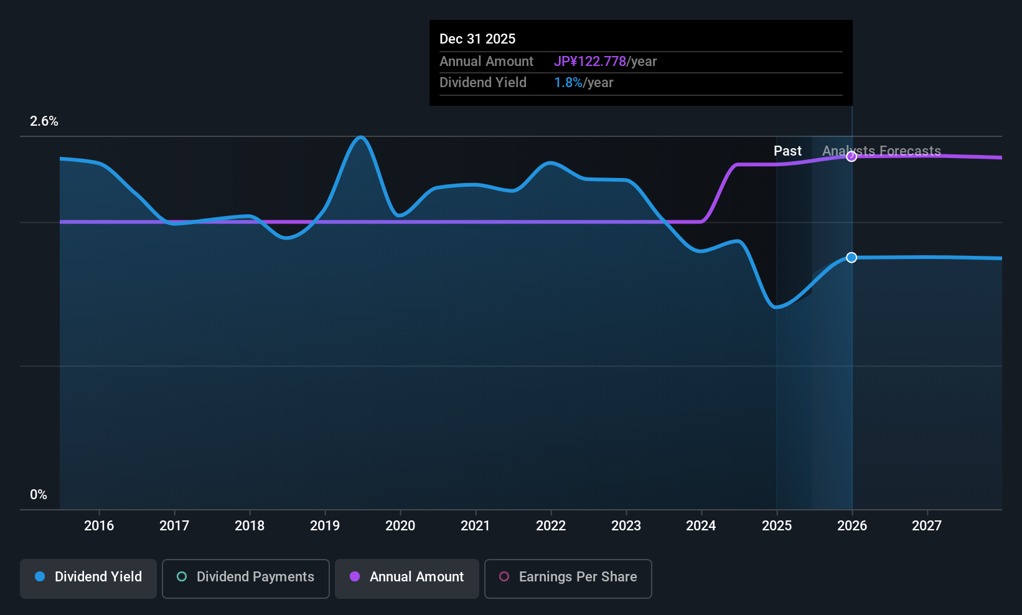Click the JP¥122.778/year tooltip value
The width and height of the screenshot is (1022, 615).
[606, 62]
